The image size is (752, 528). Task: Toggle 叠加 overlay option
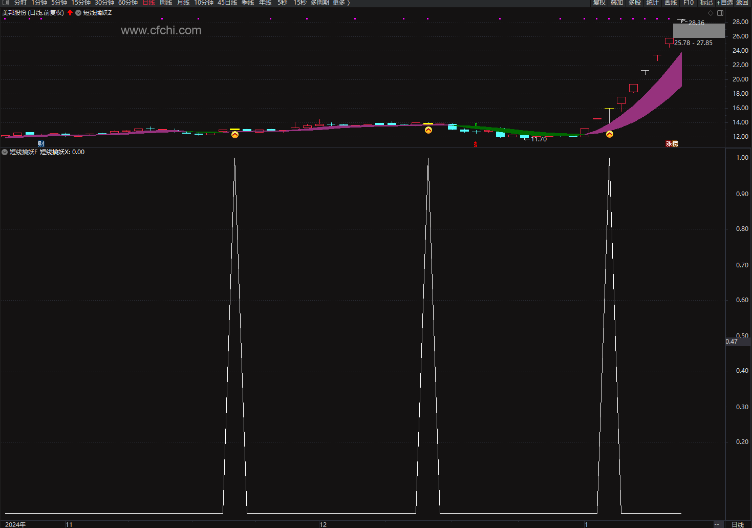coord(617,3)
